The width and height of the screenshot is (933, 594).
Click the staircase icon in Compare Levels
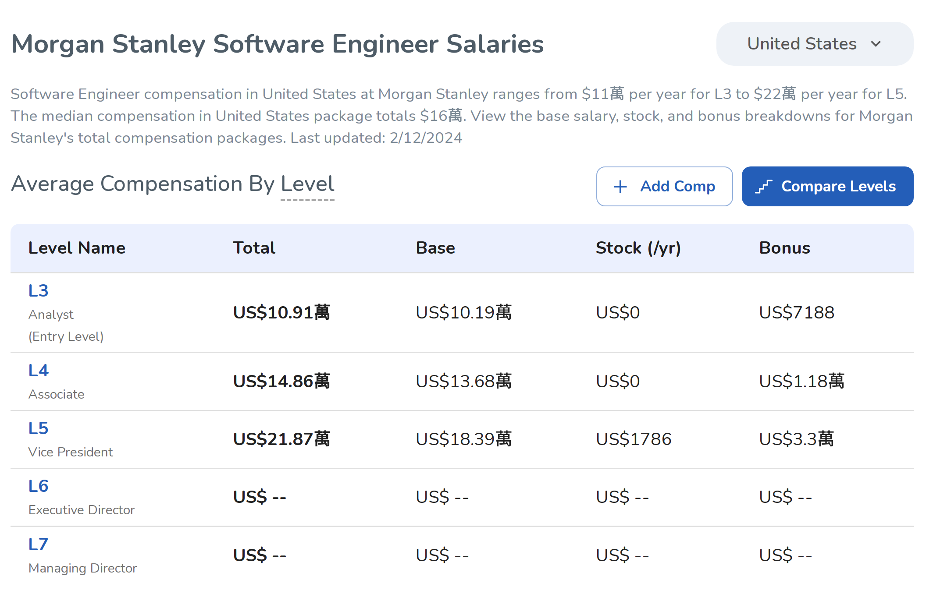pos(763,187)
